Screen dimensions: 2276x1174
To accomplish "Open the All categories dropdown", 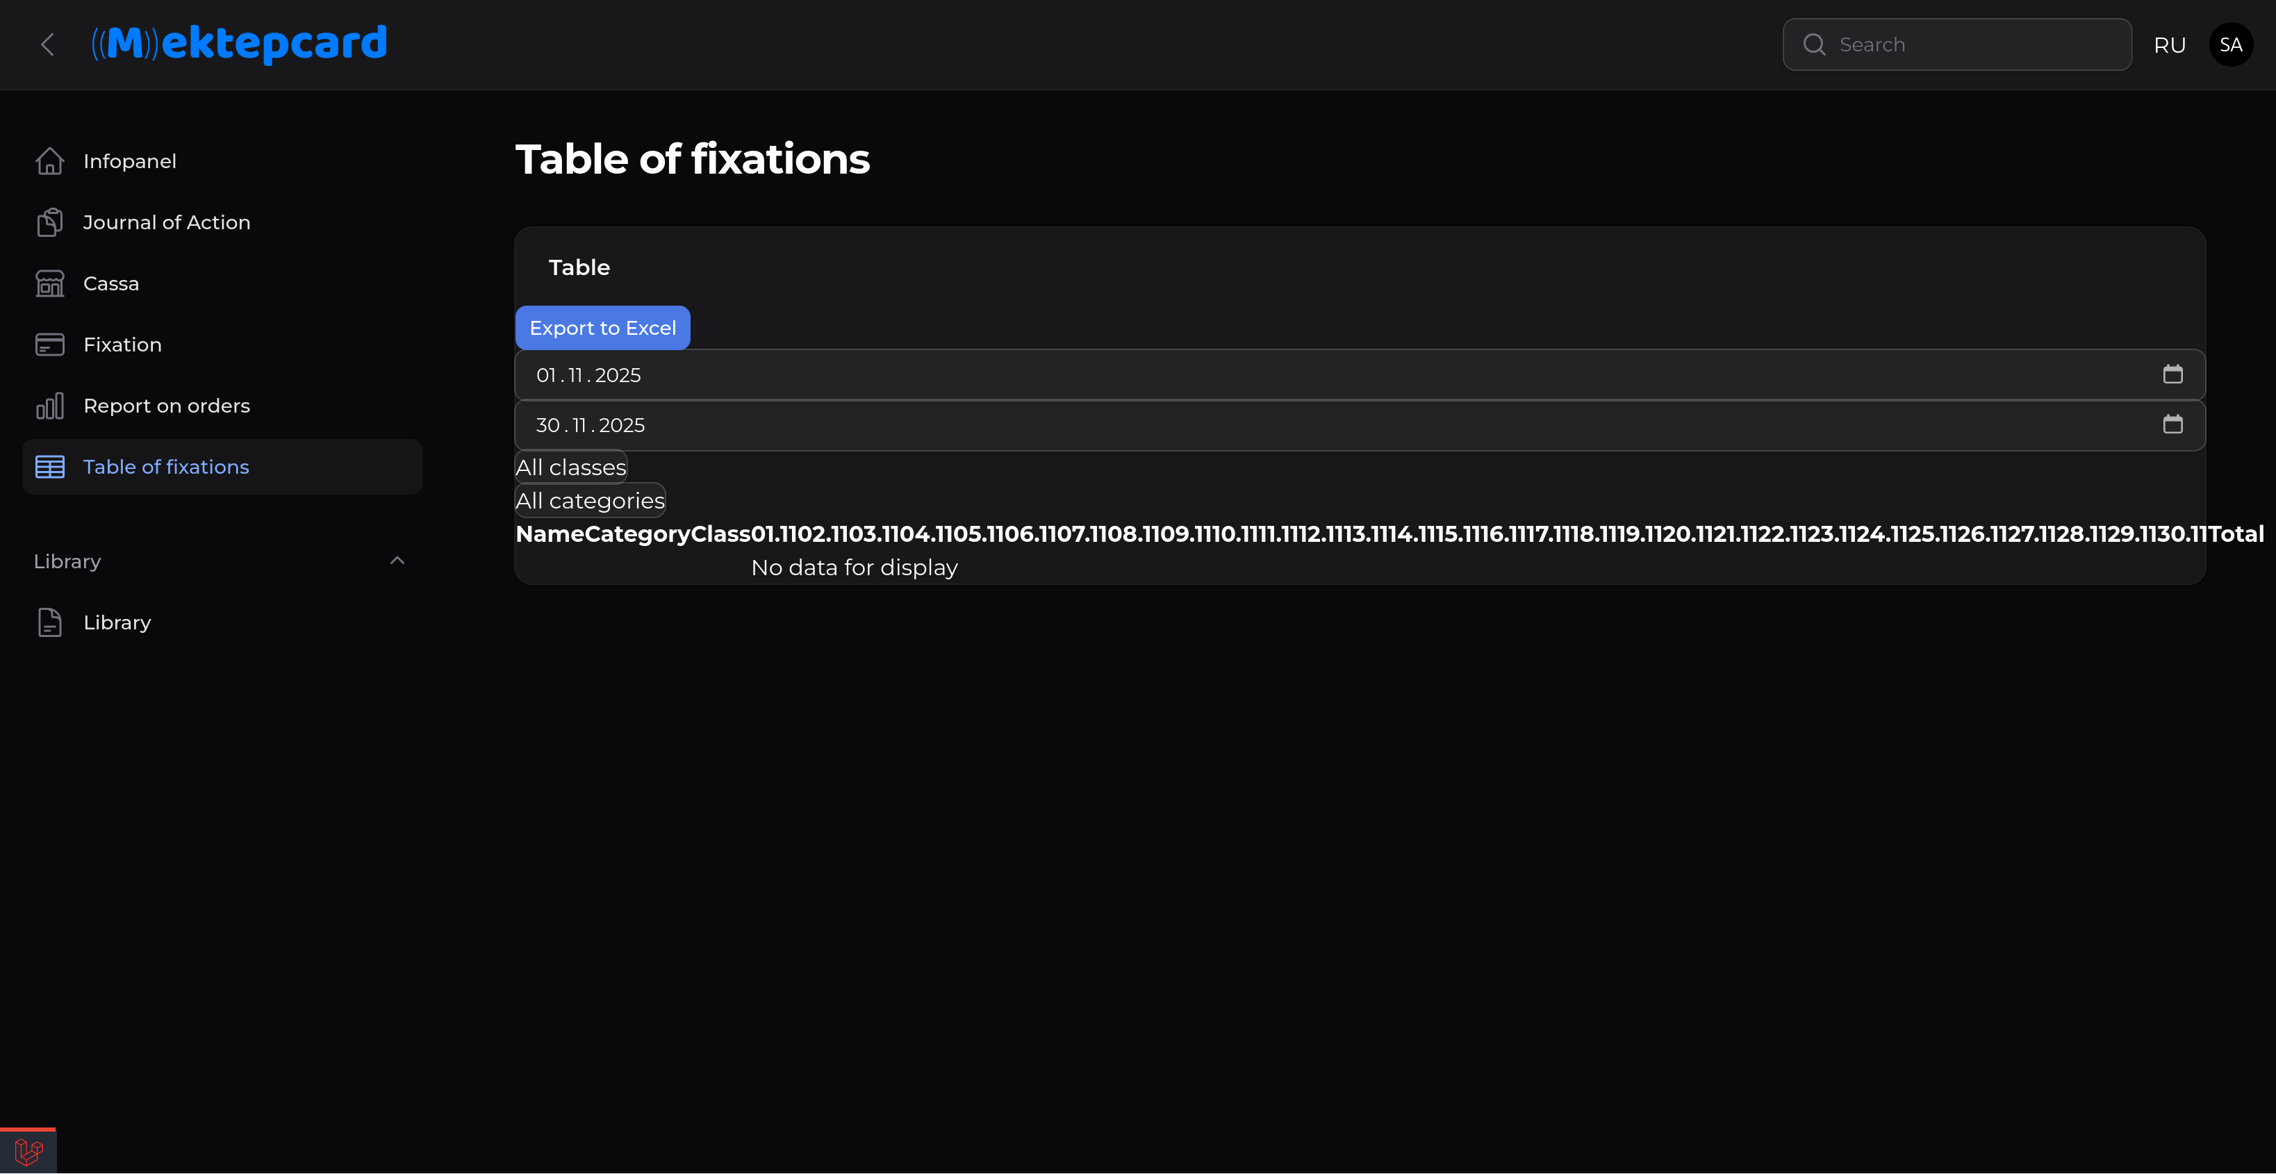I will (589, 501).
